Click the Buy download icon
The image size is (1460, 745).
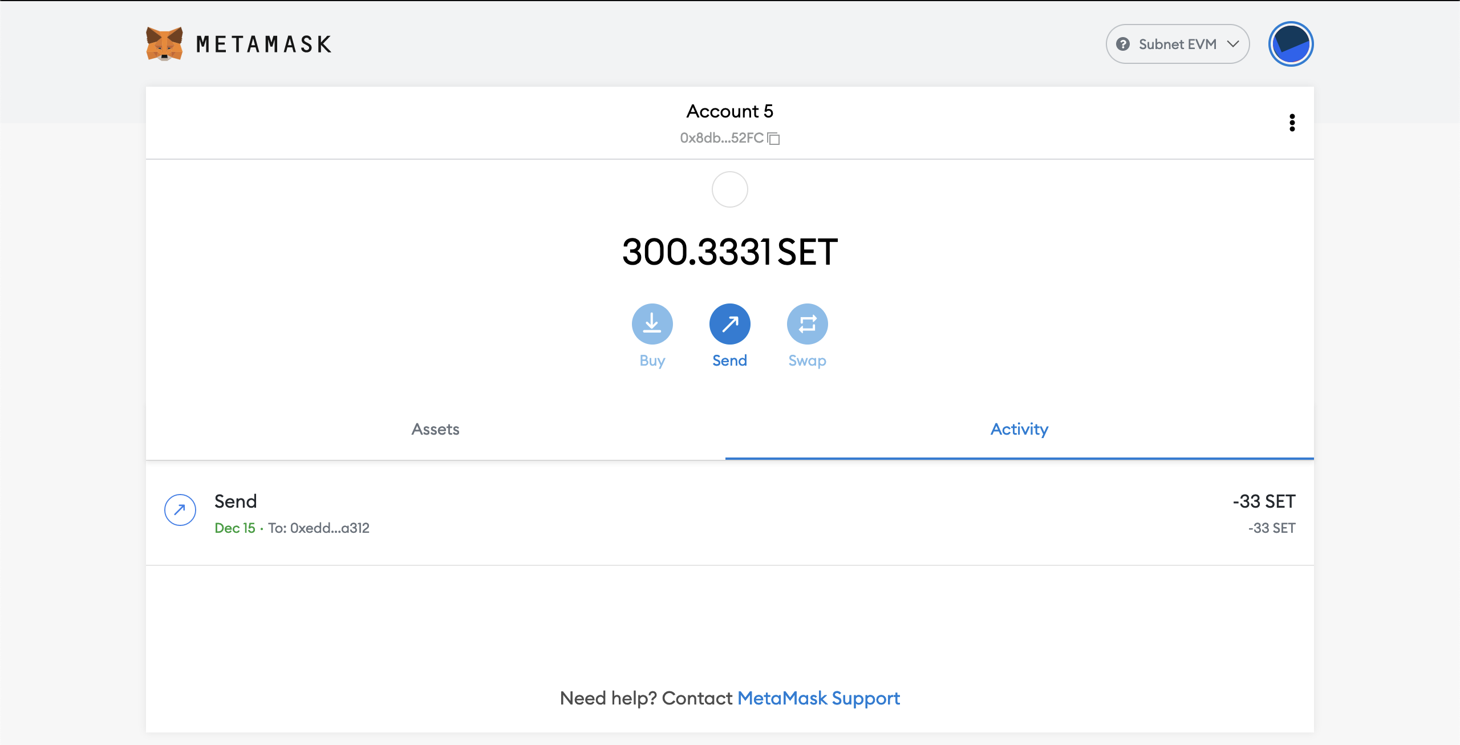tap(652, 324)
